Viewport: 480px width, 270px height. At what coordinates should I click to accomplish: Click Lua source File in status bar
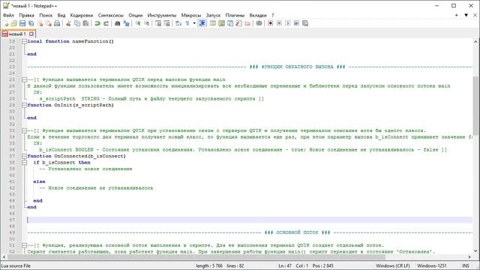pyautogui.click(x=16, y=265)
